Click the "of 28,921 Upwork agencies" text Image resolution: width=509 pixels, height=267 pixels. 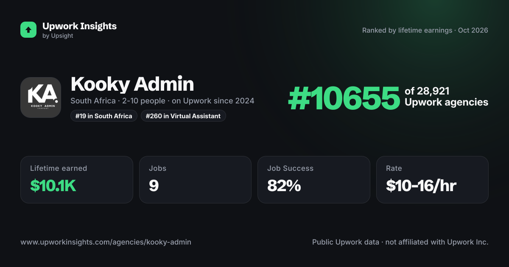pos(446,97)
